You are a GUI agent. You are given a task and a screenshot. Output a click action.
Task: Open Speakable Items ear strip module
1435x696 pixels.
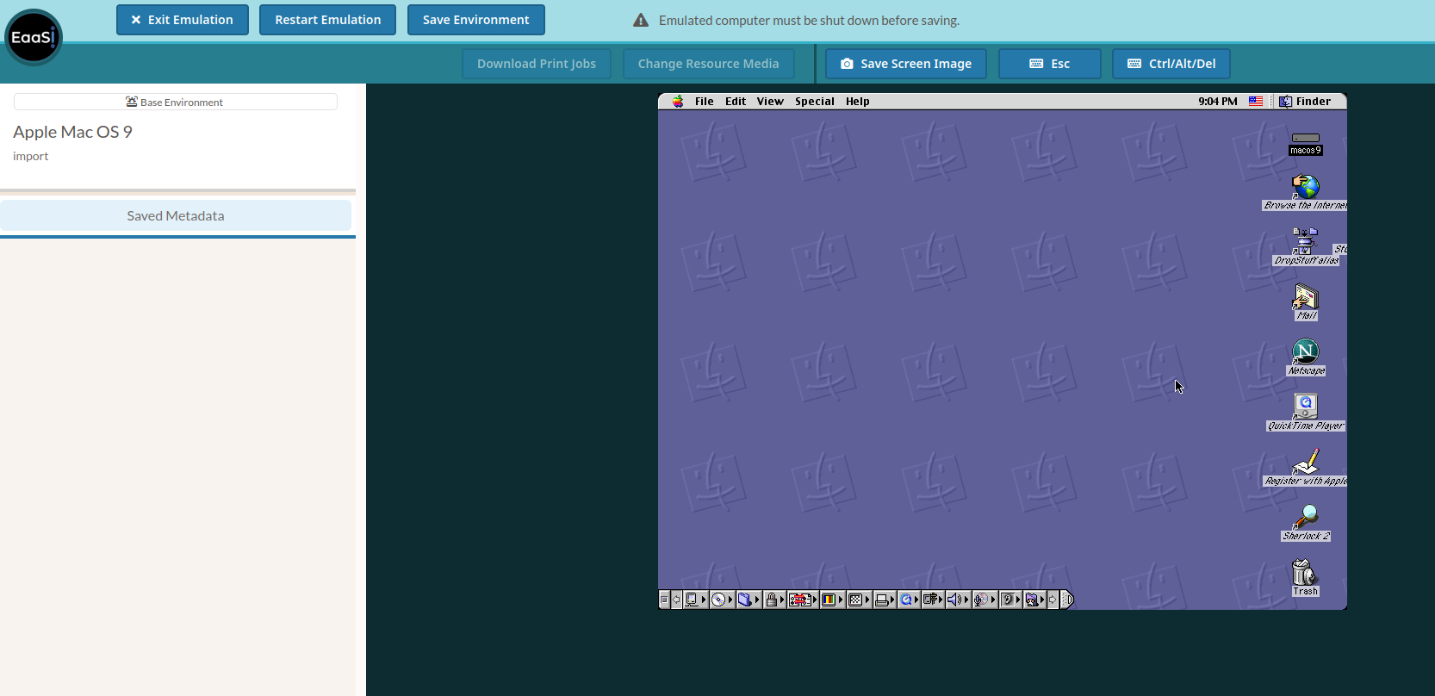pyautogui.click(x=1009, y=600)
